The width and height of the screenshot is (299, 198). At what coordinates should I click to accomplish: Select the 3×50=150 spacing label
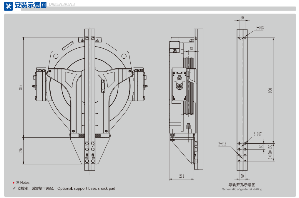[x=270, y=154]
